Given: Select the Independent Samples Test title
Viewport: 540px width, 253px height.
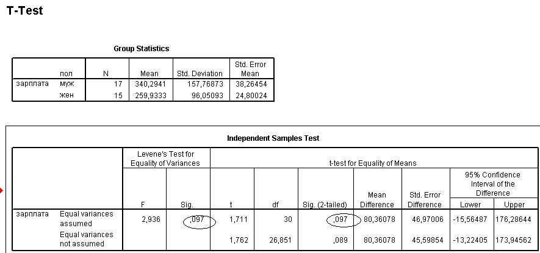Looking at the screenshot, I should pos(273,138).
